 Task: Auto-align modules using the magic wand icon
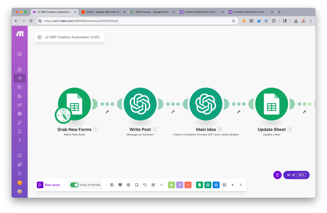point(153,185)
